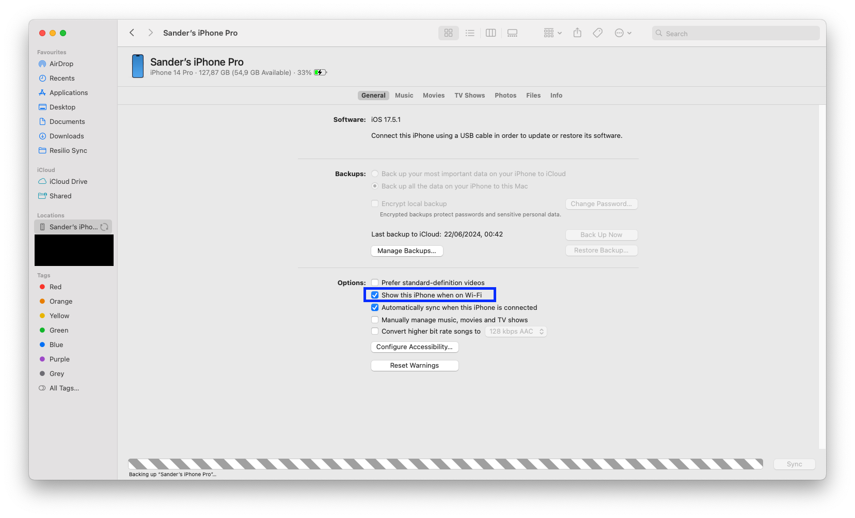The image size is (855, 518).
Task: Click the Share toolbar icon
Action: click(x=577, y=33)
